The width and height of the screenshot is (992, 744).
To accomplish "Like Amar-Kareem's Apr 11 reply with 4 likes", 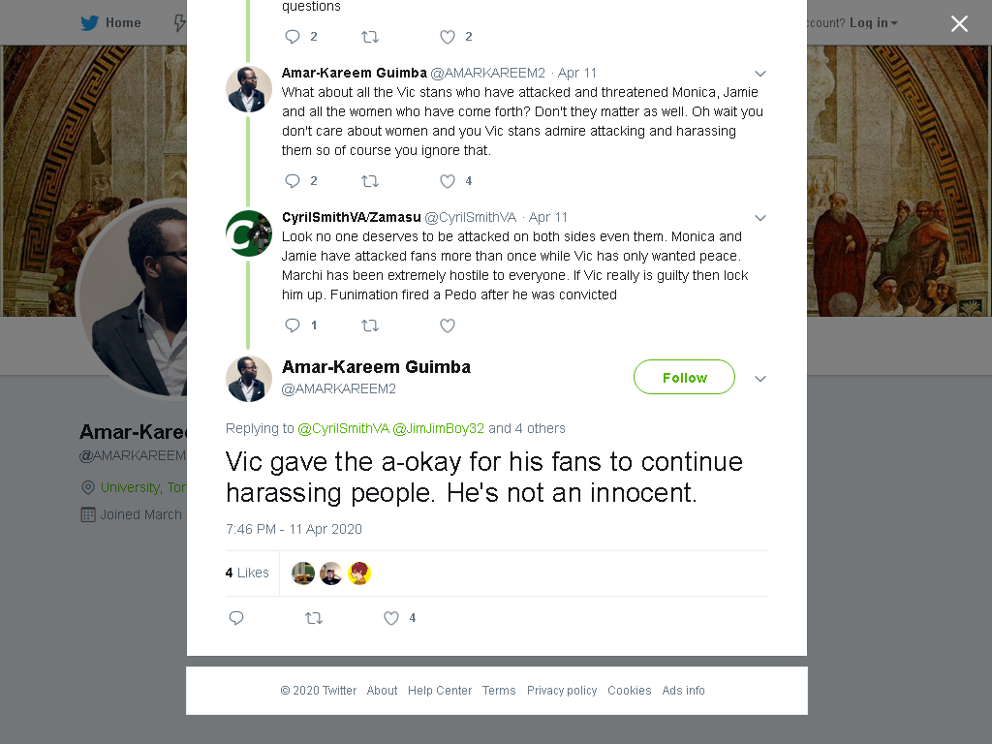I will click(448, 181).
